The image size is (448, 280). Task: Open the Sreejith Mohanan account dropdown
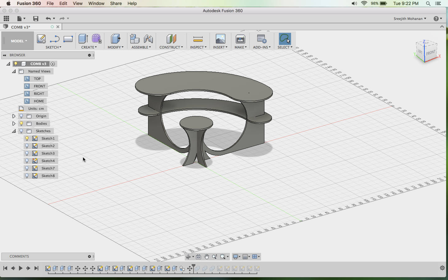tap(410, 19)
